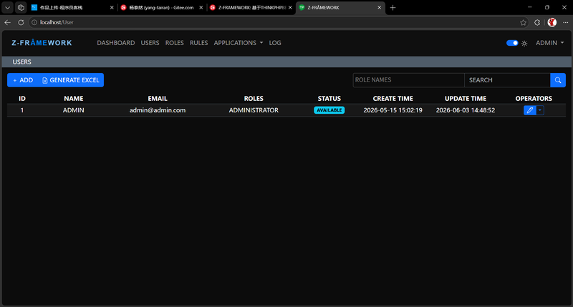The image size is (573, 307).
Task: Toggle the dark mode switch
Action: (x=512, y=43)
